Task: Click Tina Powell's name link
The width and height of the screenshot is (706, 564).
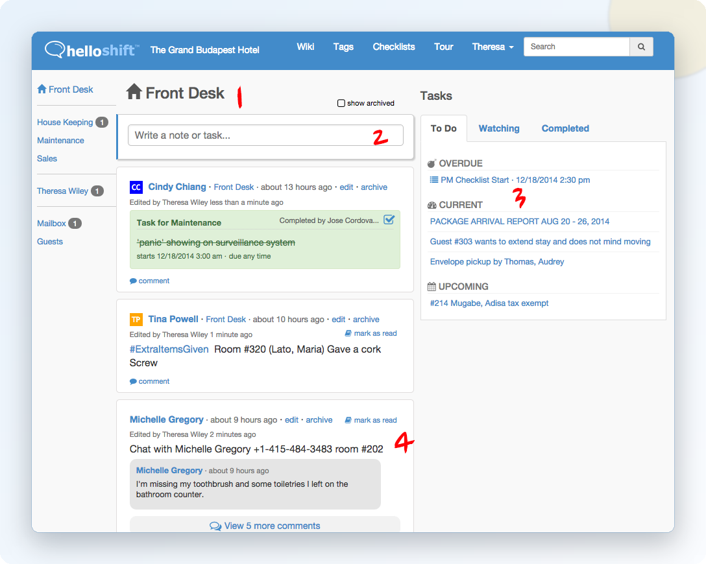Action: (x=173, y=319)
